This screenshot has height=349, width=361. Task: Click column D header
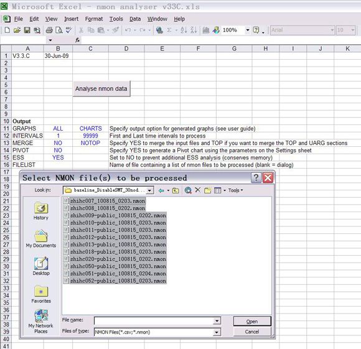(x=126, y=49)
